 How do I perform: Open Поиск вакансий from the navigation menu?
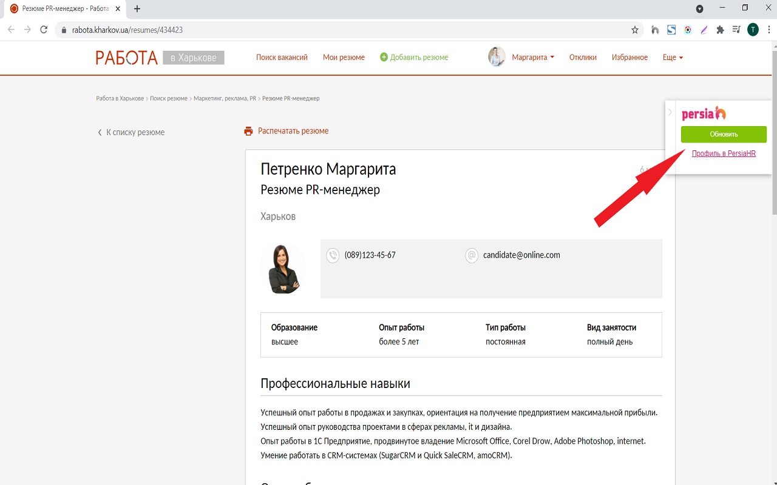282,56
